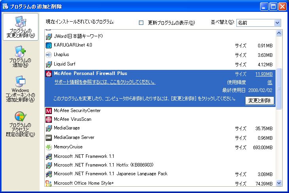
Task: Click the scrollbar up arrow
Action: pyautogui.click(x=279, y=33)
